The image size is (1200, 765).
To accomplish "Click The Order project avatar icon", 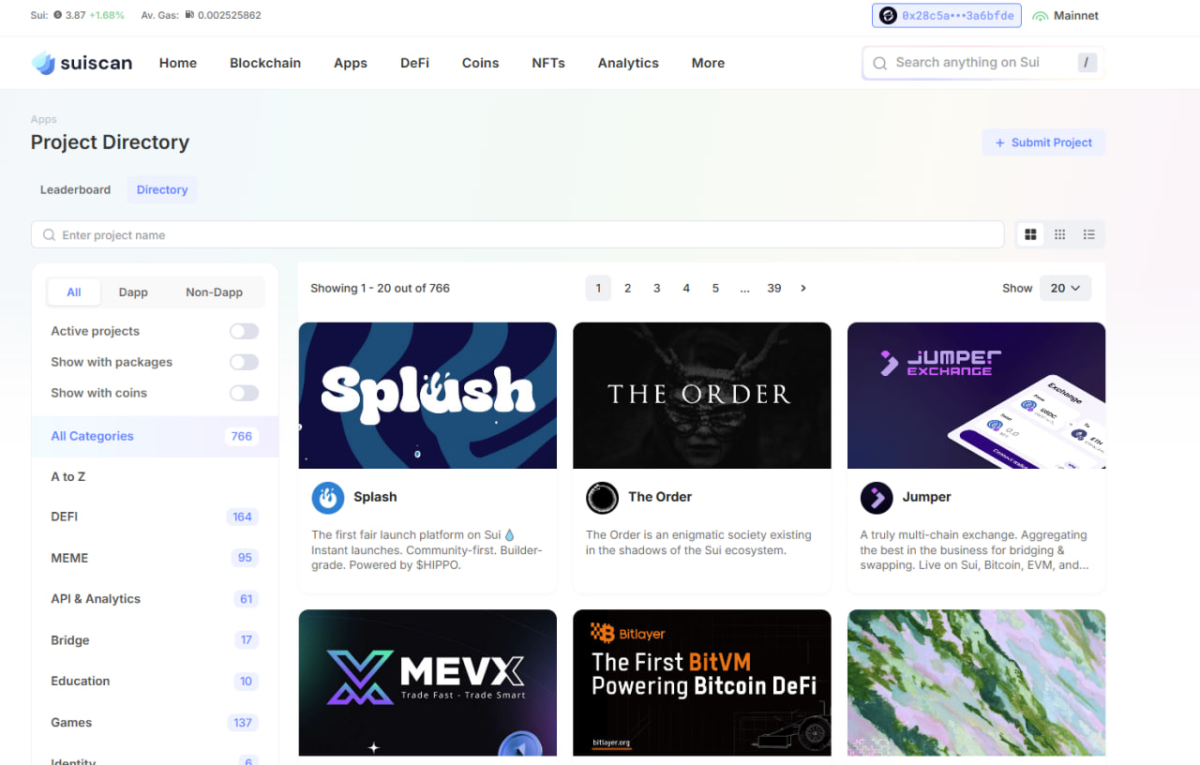I will click(x=602, y=498).
